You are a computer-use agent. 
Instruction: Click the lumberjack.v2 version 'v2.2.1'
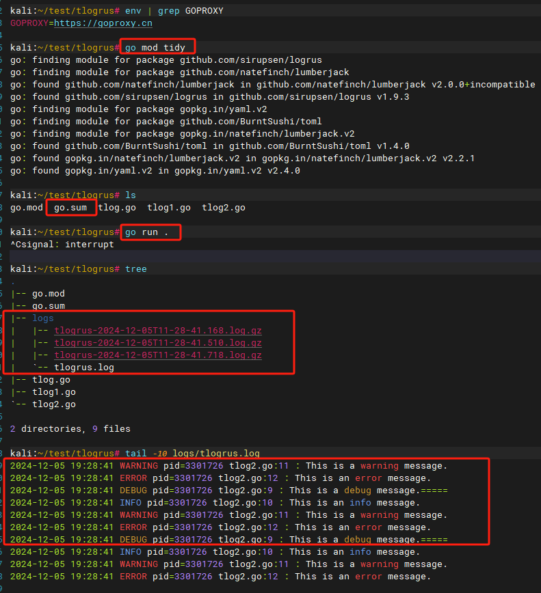[x=458, y=158]
